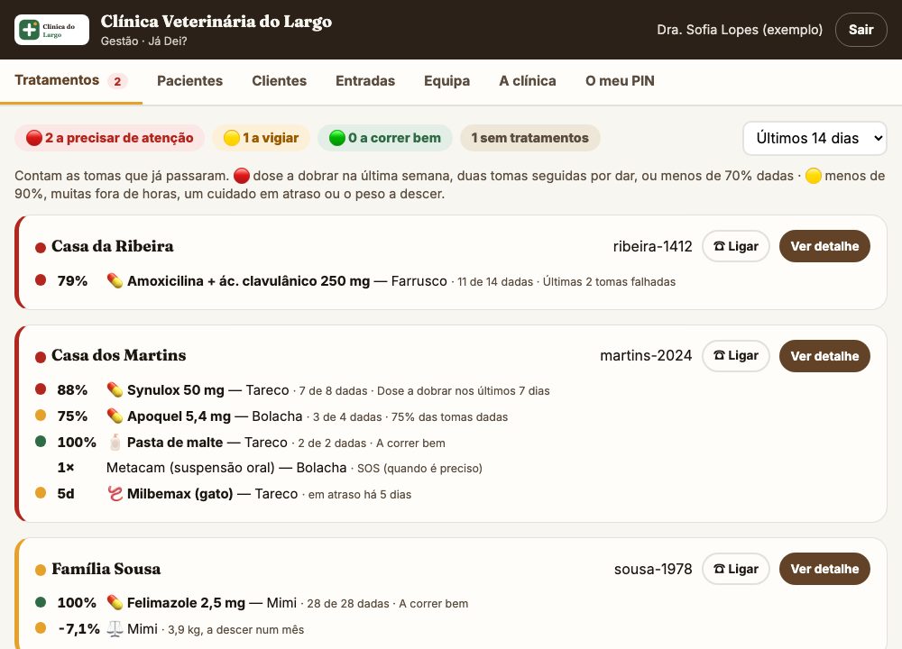Click the orange dot next to 75%
The width and height of the screenshot is (902, 649).
(x=41, y=415)
